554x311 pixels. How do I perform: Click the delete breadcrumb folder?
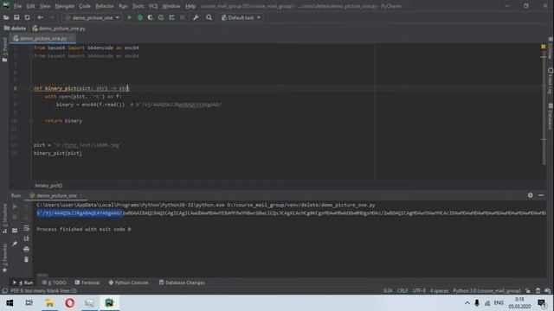pyautogui.click(x=15, y=29)
